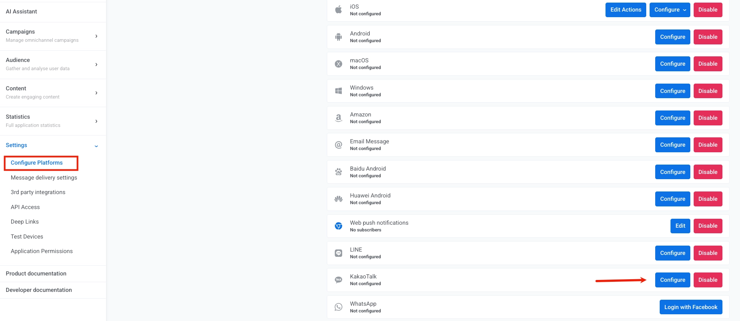
Task: Expand the Campaigns sidebar section
Action: tap(96, 36)
